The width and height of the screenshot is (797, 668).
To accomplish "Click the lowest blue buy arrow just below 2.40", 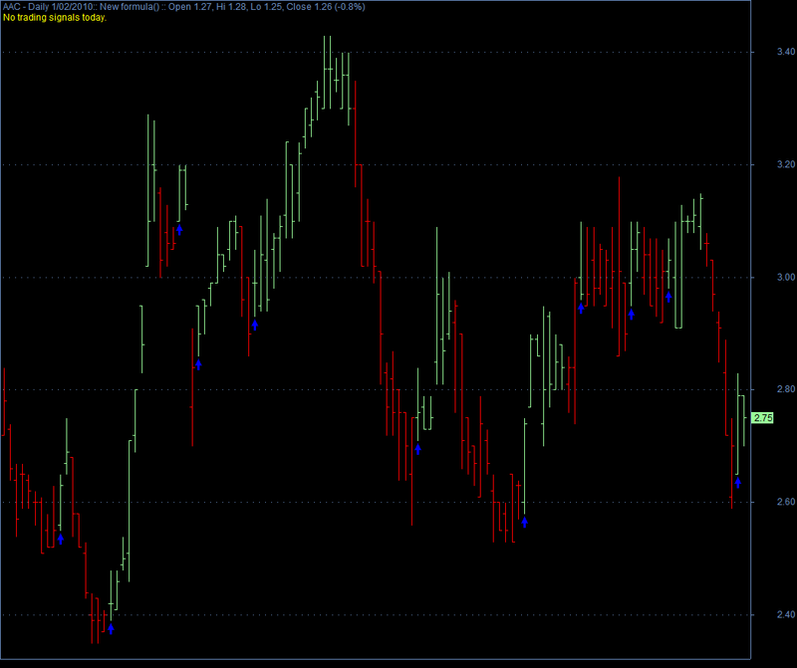I will pyautogui.click(x=111, y=629).
